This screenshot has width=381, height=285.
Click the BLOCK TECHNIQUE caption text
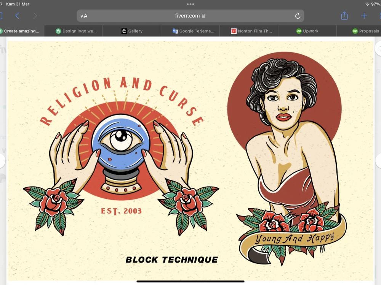pyautogui.click(x=171, y=260)
